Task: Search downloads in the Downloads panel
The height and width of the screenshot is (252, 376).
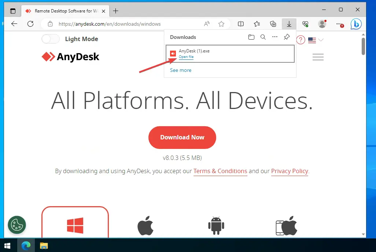Action: pos(263,37)
